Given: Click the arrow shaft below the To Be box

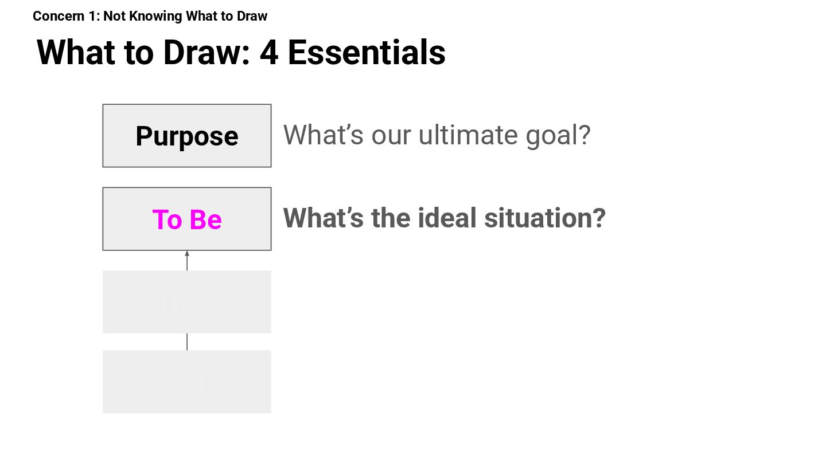Looking at the screenshot, I should tap(187, 264).
